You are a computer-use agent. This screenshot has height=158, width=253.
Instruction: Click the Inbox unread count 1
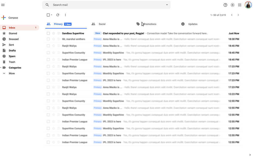36,28
